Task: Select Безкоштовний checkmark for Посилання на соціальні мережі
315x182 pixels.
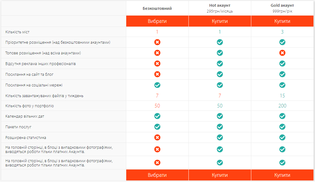Action: 157,85
